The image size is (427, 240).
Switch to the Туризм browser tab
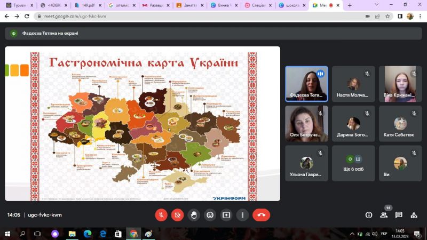coord(20,5)
